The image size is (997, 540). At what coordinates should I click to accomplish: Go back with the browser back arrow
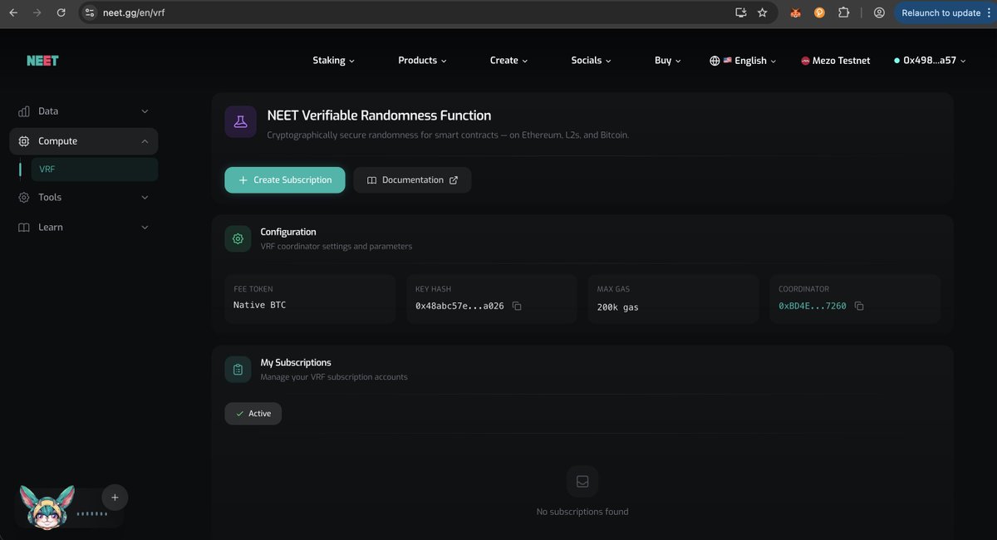pyautogui.click(x=13, y=12)
